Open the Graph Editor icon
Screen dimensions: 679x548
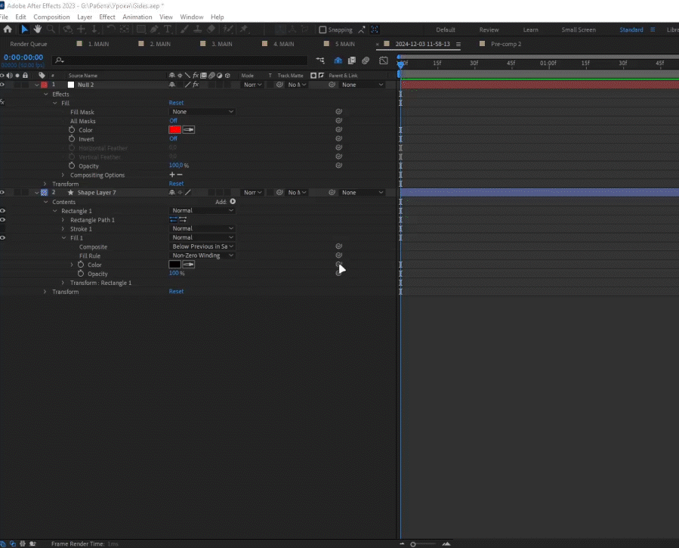[384, 60]
